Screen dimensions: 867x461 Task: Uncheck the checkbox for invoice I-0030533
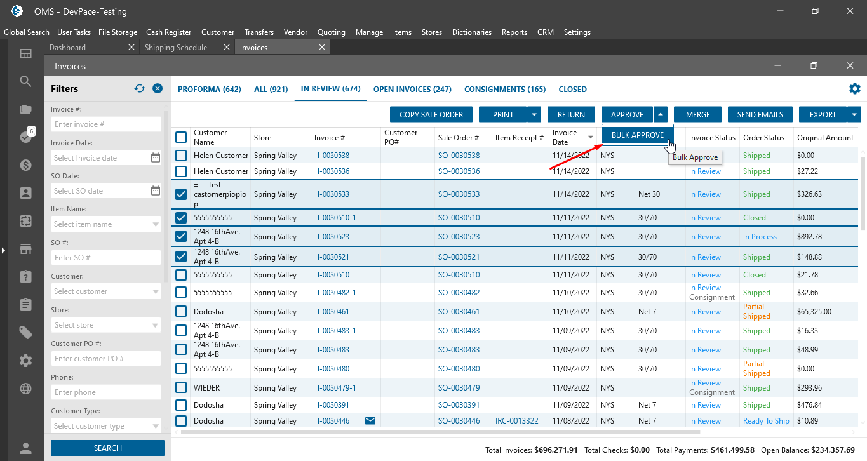[181, 194]
